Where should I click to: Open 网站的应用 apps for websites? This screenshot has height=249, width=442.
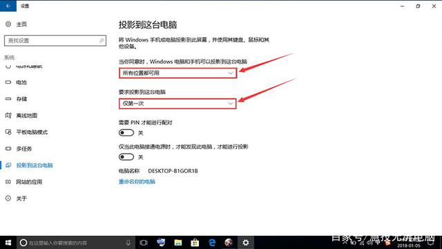(x=29, y=182)
